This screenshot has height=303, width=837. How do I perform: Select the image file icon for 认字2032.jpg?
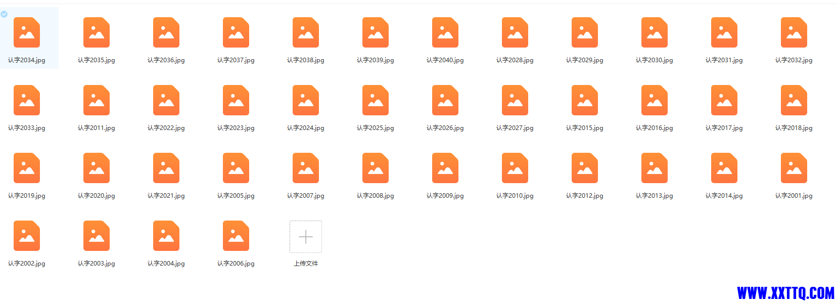coord(794,32)
